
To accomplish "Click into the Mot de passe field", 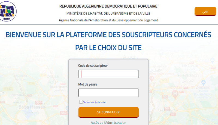I will pos(108,93).
